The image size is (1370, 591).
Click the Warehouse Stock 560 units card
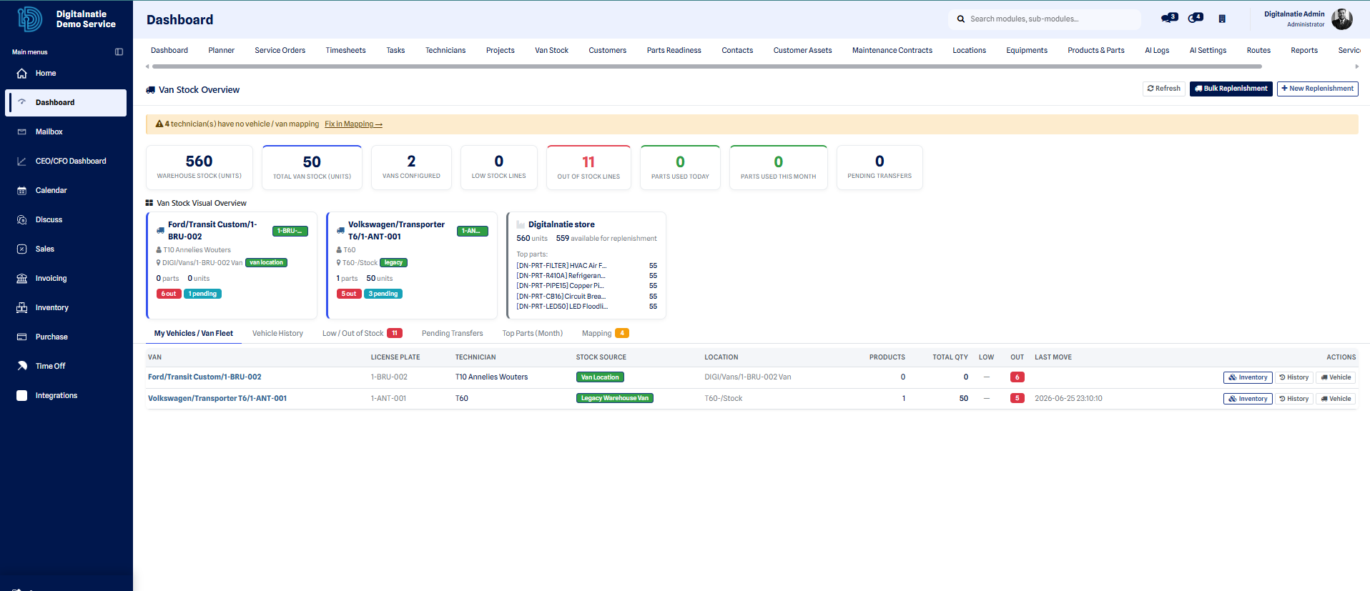199,167
